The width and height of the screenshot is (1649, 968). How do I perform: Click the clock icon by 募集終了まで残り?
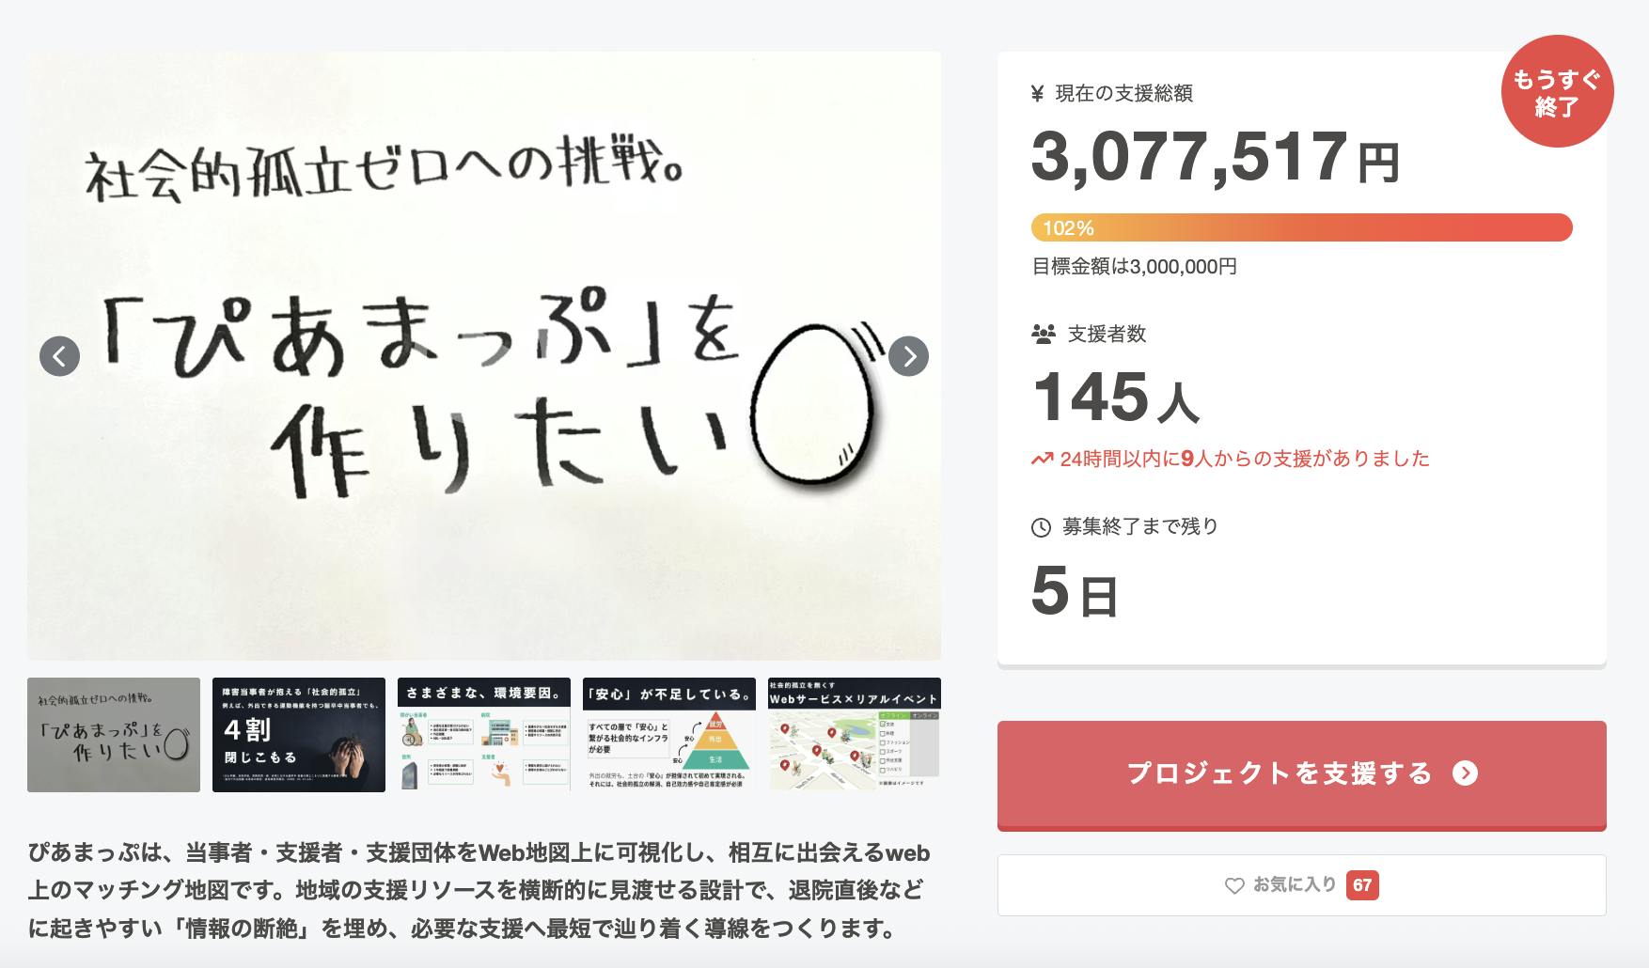click(x=1041, y=527)
